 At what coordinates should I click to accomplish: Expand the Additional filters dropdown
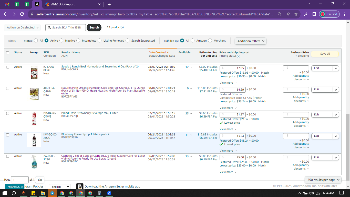tap(251, 41)
